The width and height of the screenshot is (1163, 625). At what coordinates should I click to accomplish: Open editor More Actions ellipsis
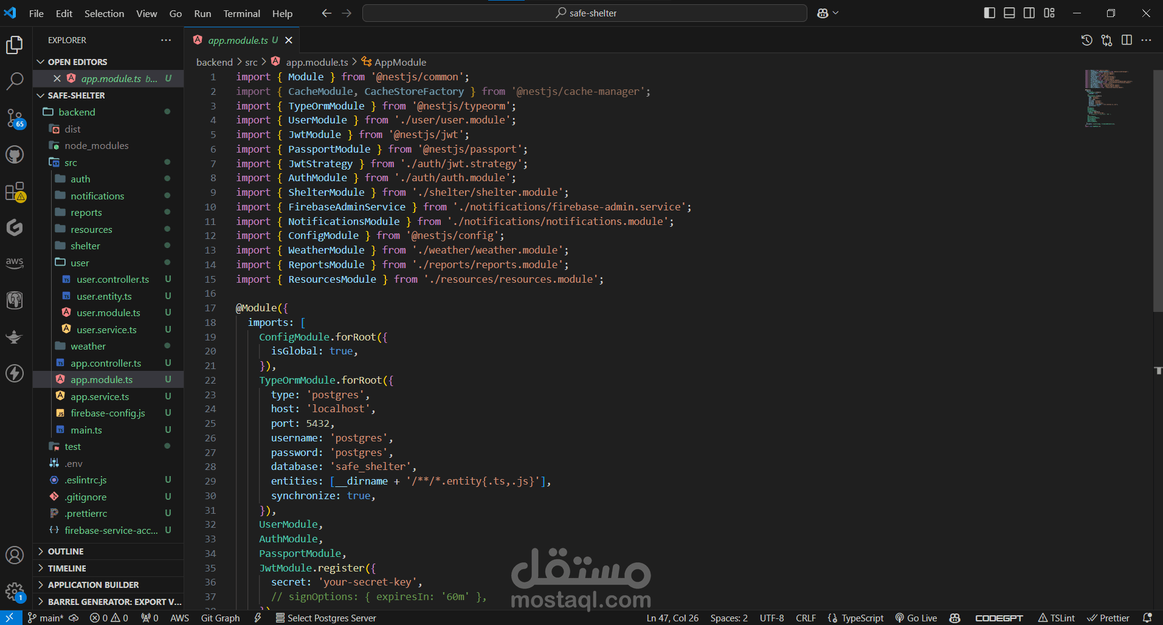1147,40
